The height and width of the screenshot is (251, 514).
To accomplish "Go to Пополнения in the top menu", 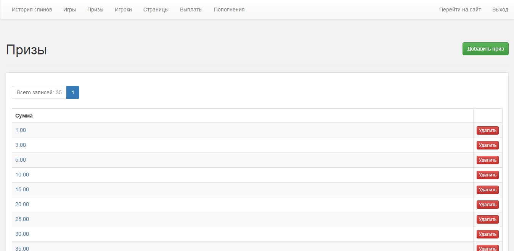I will coord(229,10).
